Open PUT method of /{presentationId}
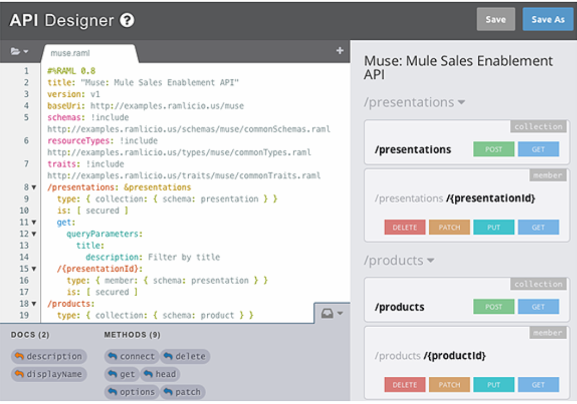The image size is (577, 404). [x=494, y=228]
